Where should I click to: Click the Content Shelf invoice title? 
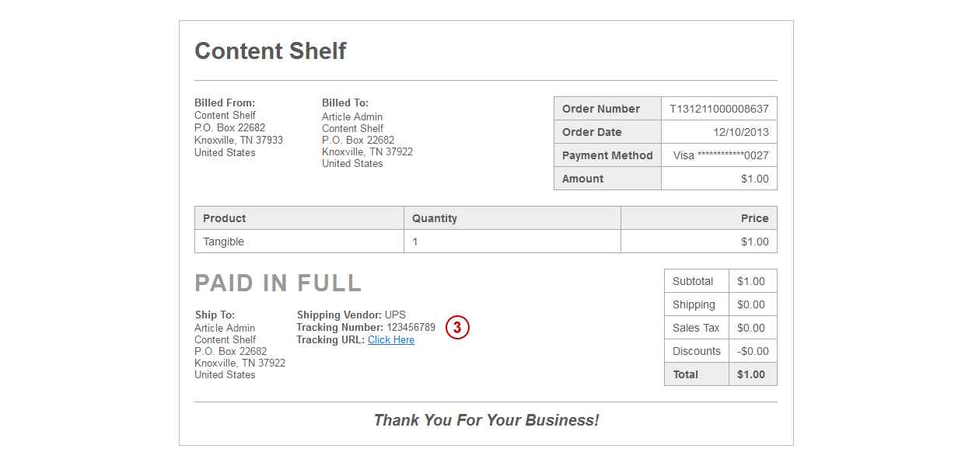point(271,50)
